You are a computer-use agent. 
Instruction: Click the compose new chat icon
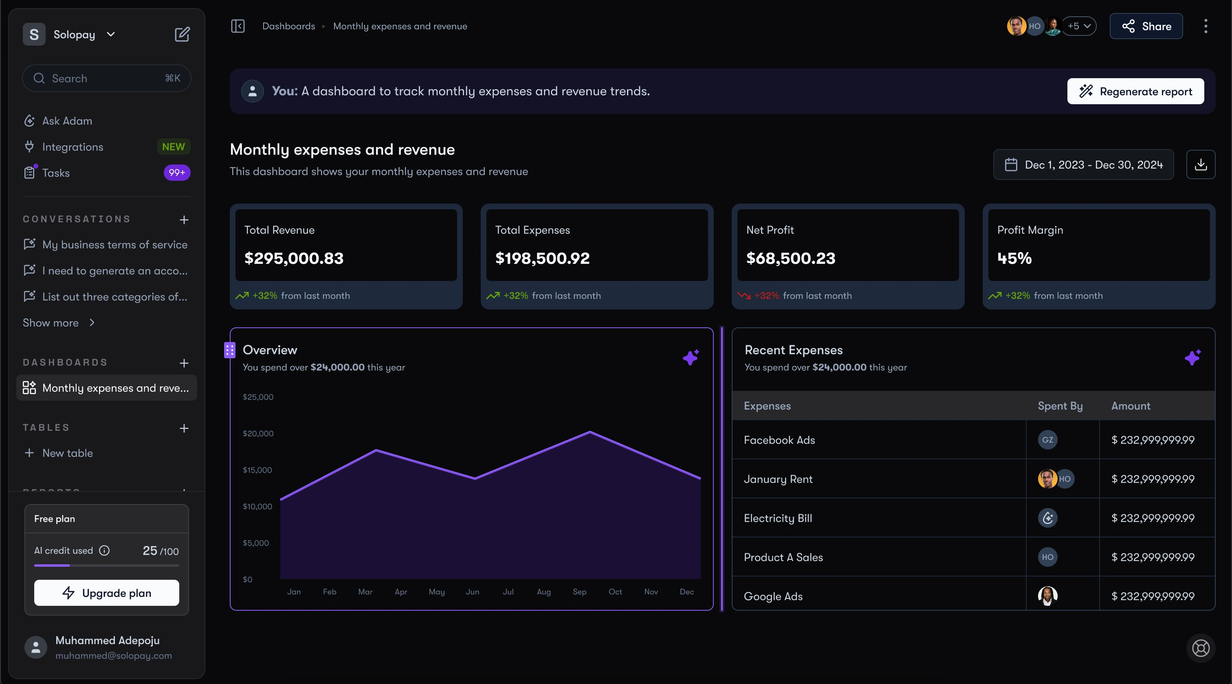point(182,35)
